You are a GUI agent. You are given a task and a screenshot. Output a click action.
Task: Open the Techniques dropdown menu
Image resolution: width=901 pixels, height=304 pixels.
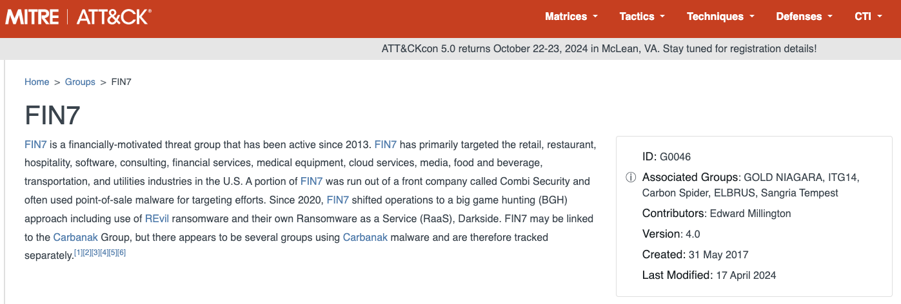(x=720, y=17)
